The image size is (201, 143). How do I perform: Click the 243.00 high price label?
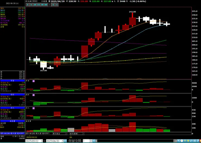click(133, 12)
